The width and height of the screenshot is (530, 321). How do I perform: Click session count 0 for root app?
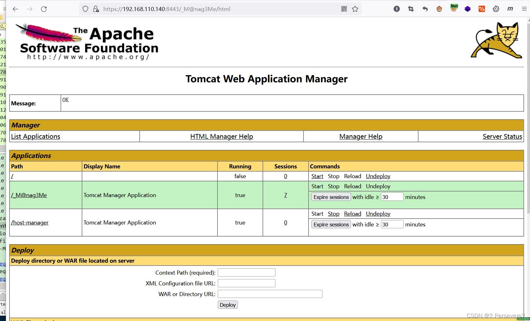click(x=285, y=176)
